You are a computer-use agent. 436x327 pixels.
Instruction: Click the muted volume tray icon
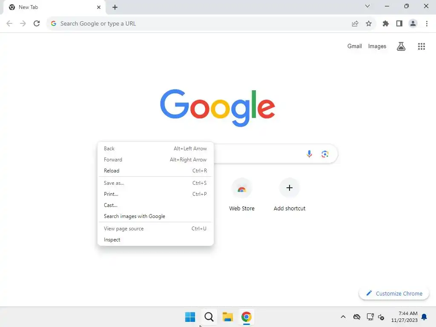coord(381,317)
